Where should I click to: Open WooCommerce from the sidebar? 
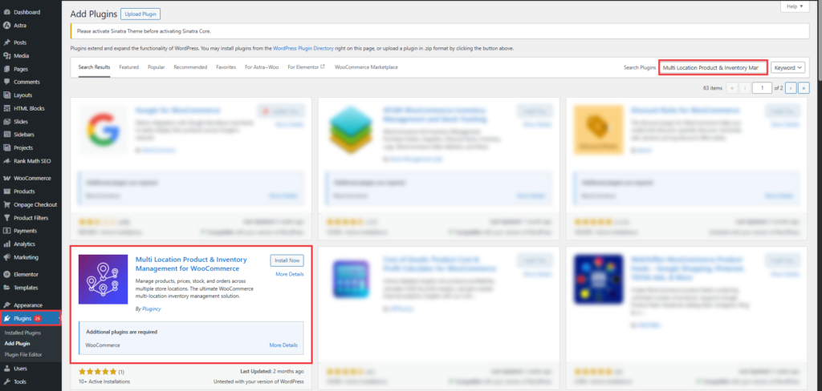(6, 178)
